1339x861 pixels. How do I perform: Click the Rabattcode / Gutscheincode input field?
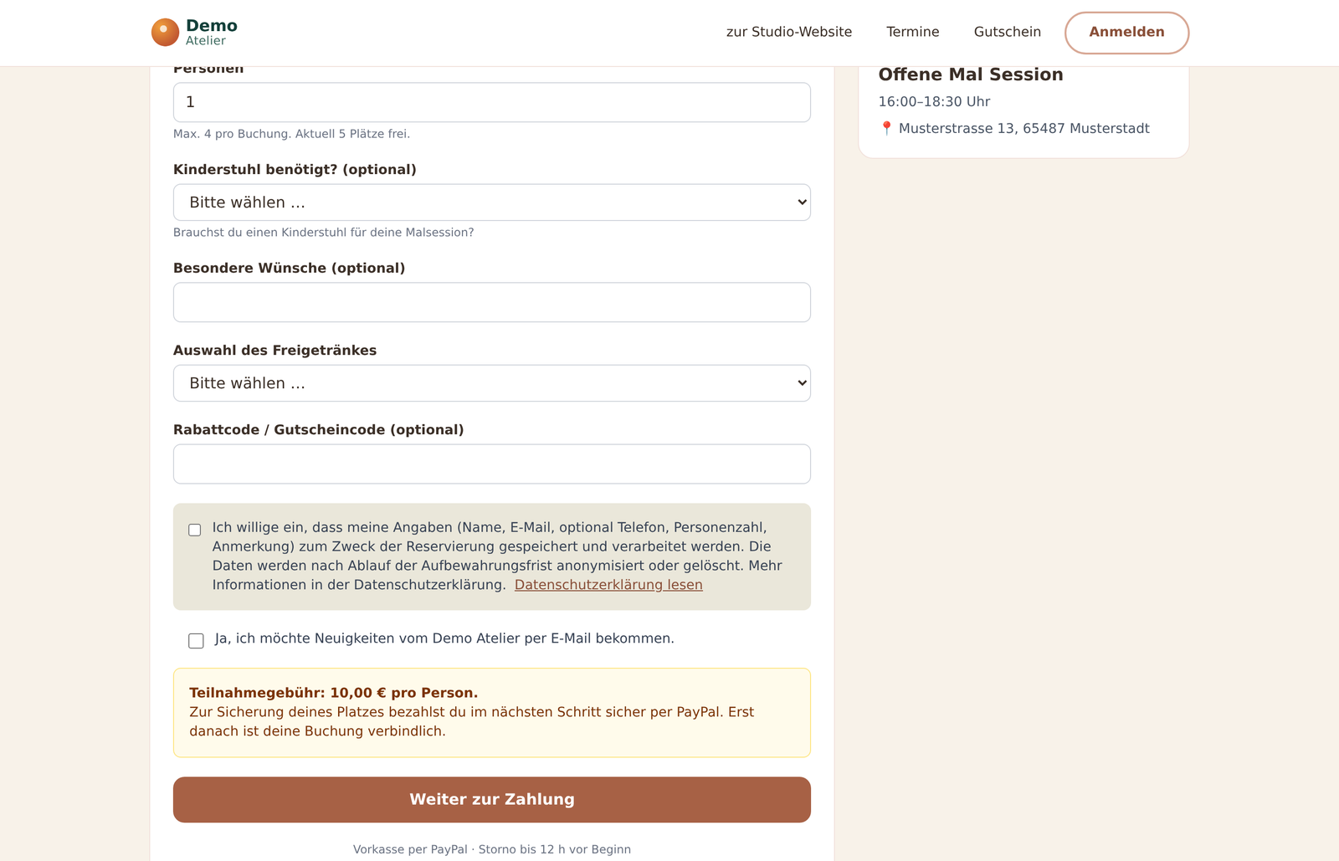pyautogui.click(x=492, y=464)
